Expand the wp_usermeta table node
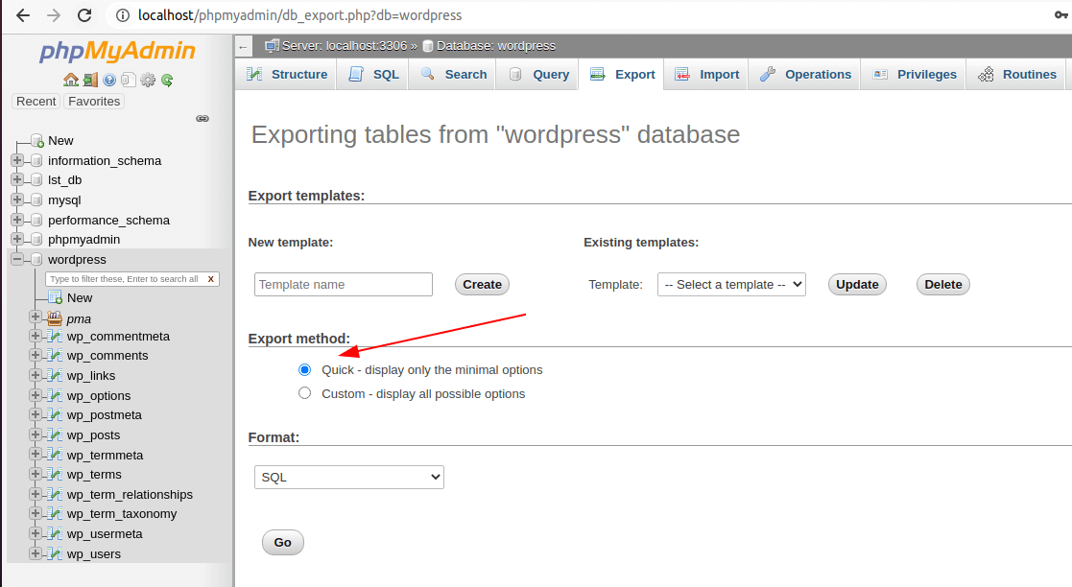Image resolution: width=1072 pixels, height=587 pixels. pyautogui.click(x=36, y=533)
